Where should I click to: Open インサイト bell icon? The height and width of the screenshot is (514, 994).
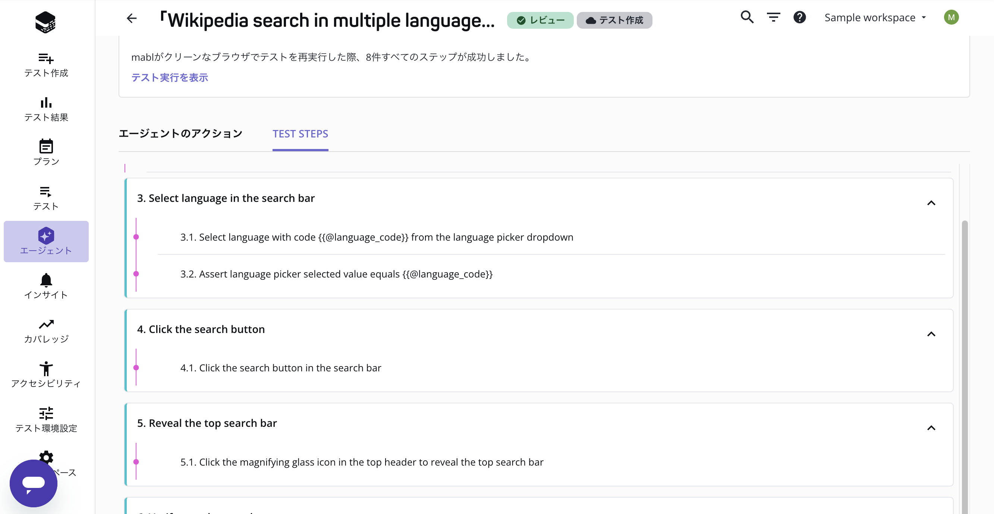(x=46, y=280)
